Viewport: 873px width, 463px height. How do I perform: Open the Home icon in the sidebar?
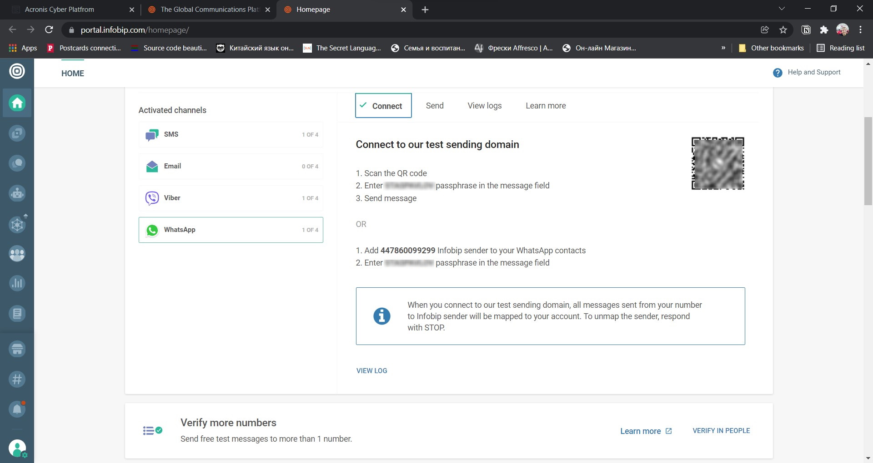(17, 103)
